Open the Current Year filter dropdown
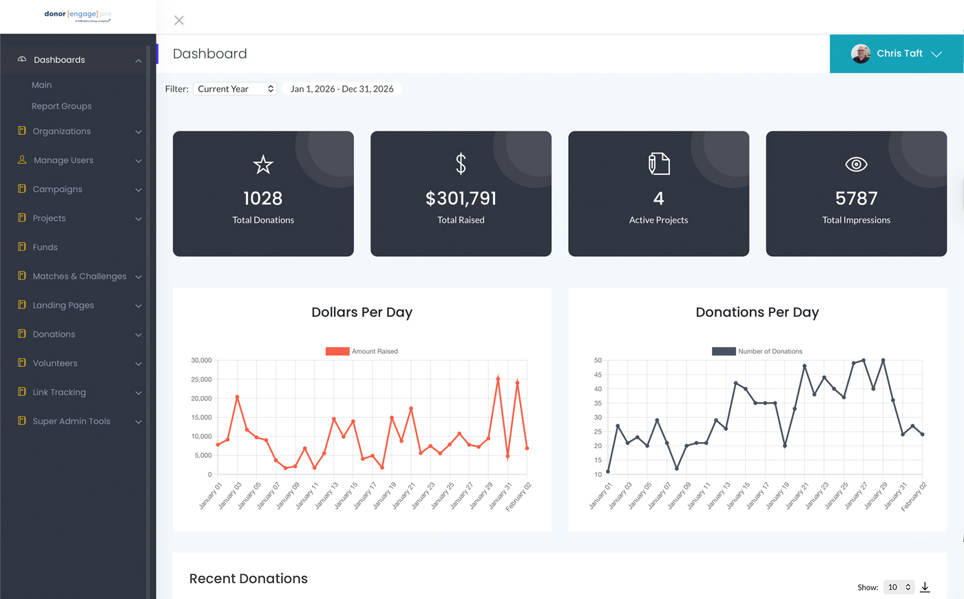Screen dimensions: 964x599 (235, 89)
